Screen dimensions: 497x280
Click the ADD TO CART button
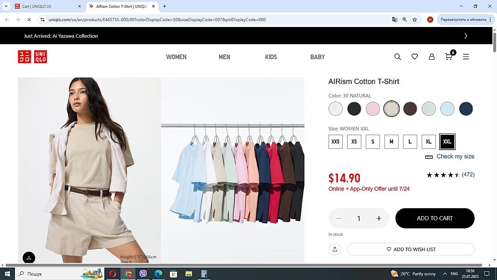pos(435,218)
